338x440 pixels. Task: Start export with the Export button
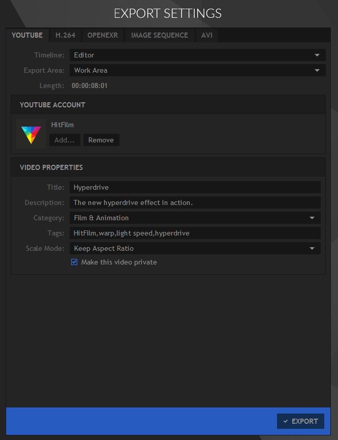coord(300,421)
